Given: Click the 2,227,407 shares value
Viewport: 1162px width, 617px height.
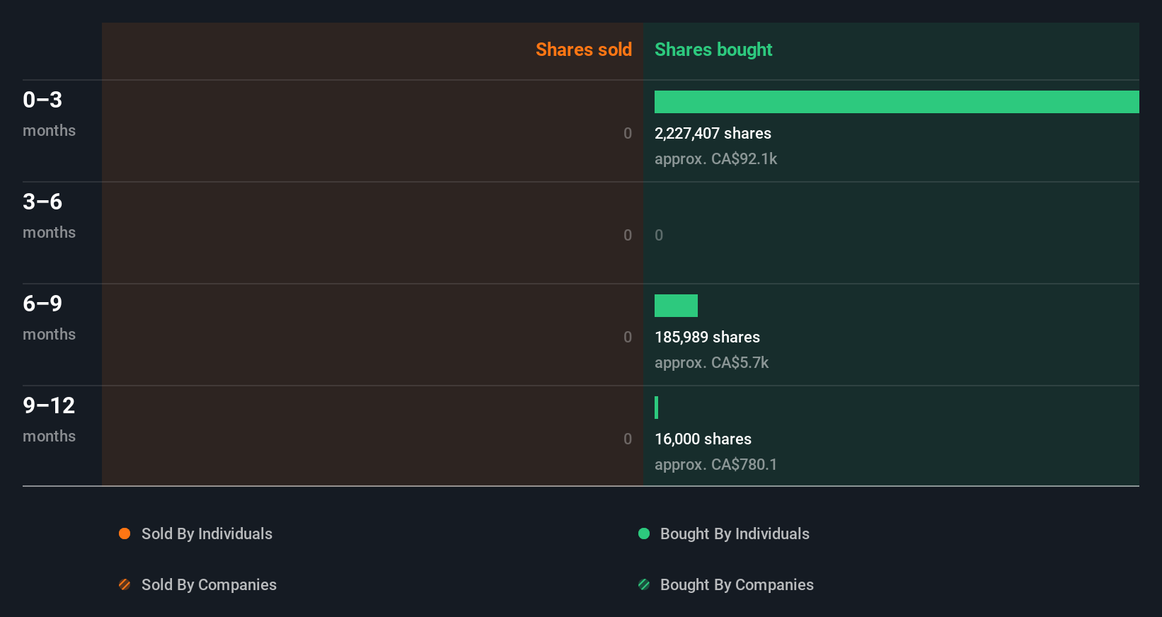Looking at the screenshot, I should point(713,134).
